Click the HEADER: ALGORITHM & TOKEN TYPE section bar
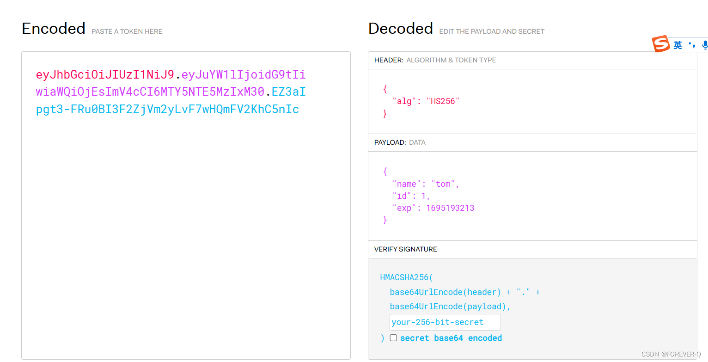 (531, 60)
